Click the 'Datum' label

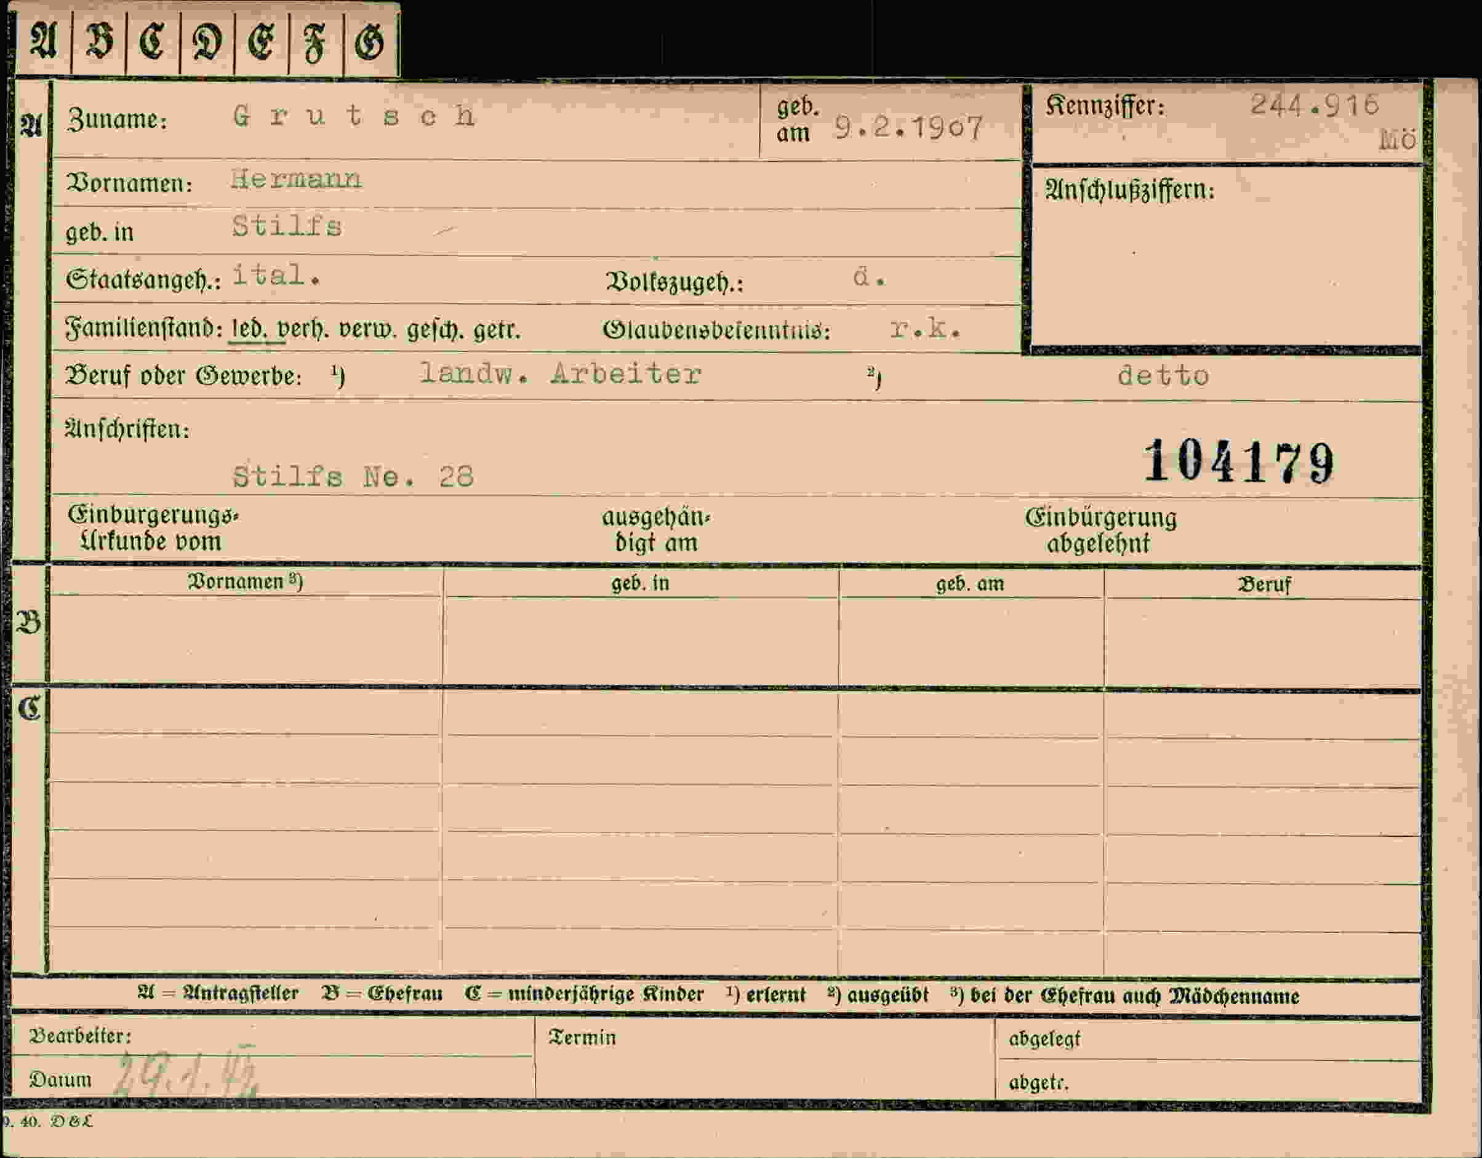click(60, 1079)
